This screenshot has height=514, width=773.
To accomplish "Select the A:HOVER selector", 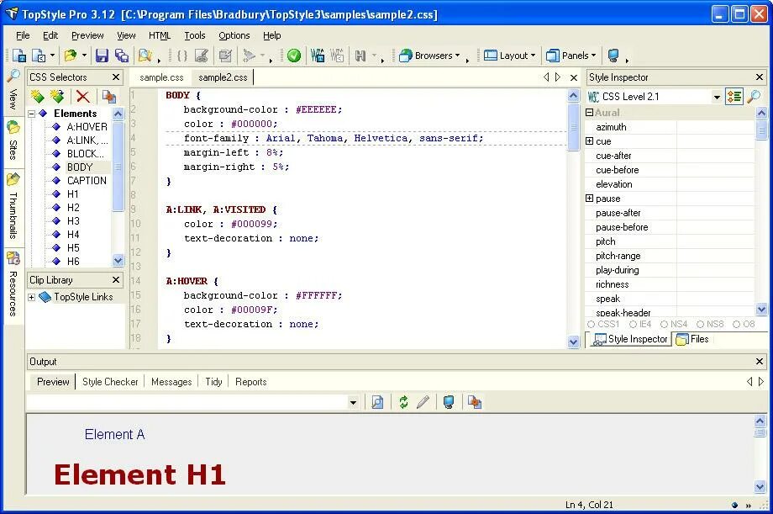I will [87, 127].
